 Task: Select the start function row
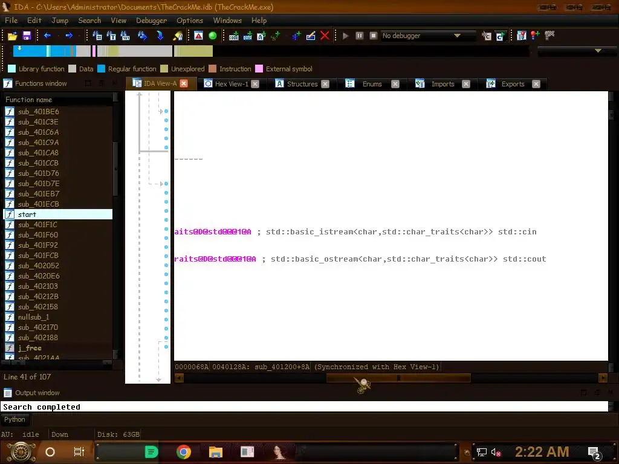tap(58, 214)
